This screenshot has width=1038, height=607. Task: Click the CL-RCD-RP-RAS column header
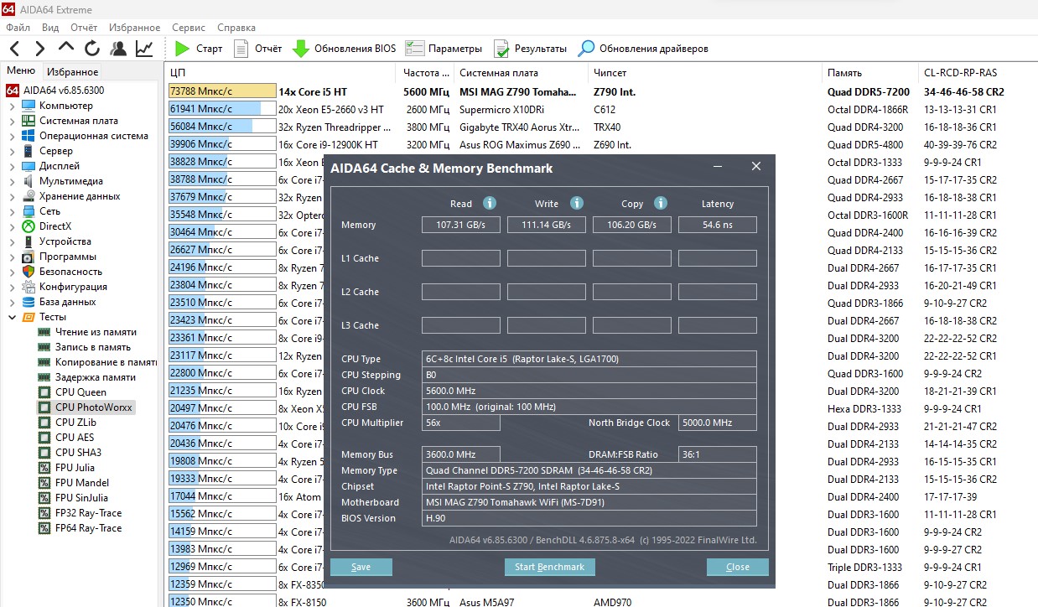pos(978,73)
